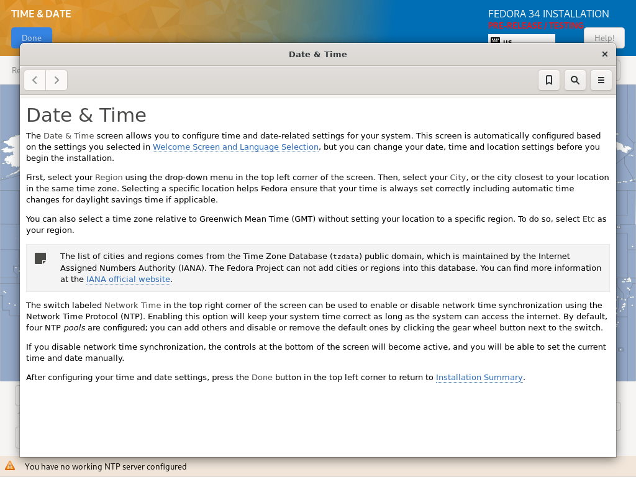The height and width of the screenshot is (477, 636).
Task: Open search with the magnifier icon
Action: tap(575, 80)
